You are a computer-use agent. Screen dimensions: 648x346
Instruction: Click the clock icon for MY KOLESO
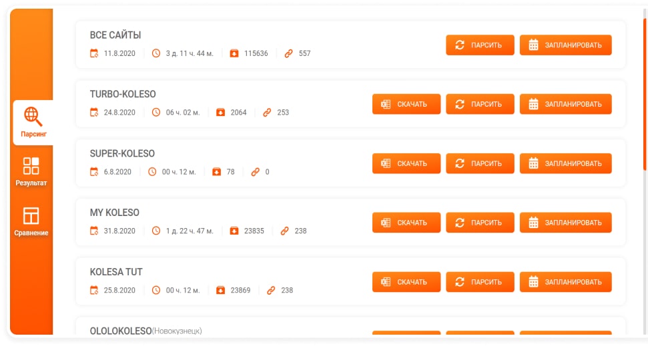click(155, 231)
